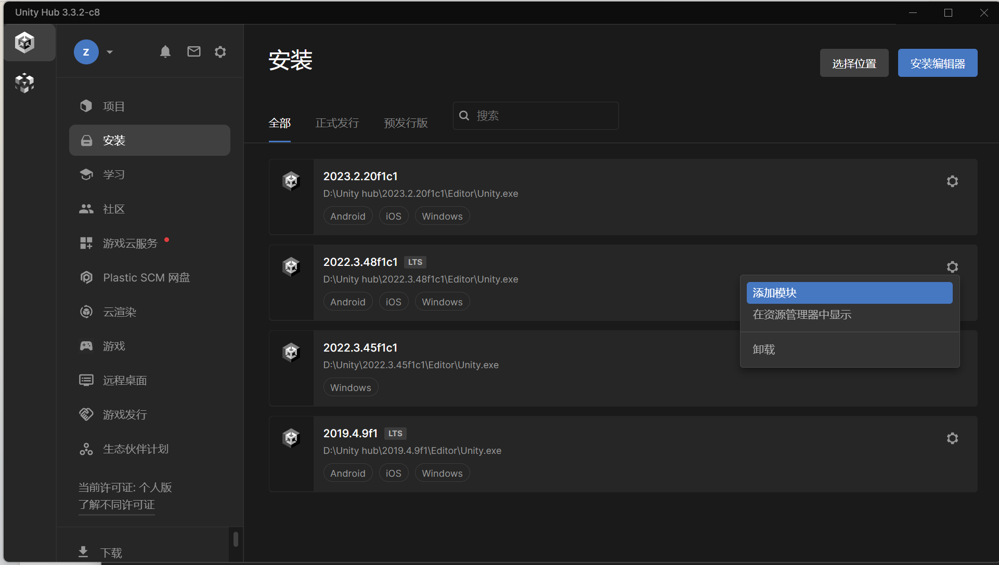The width and height of the screenshot is (999, 565).
Task: Open settings gear for 2022.3.48f1c1
Action: click(952, 267)
